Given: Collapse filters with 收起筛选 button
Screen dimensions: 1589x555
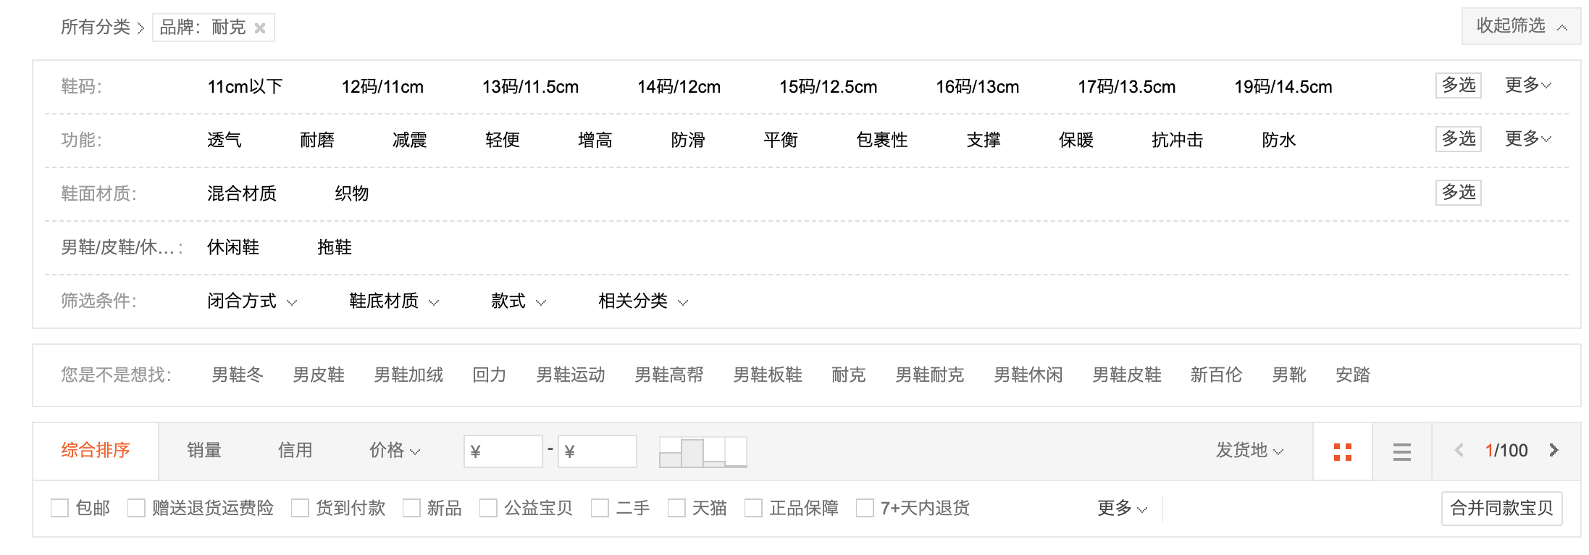Looking at the screenshot, I should coord(1522,26).
